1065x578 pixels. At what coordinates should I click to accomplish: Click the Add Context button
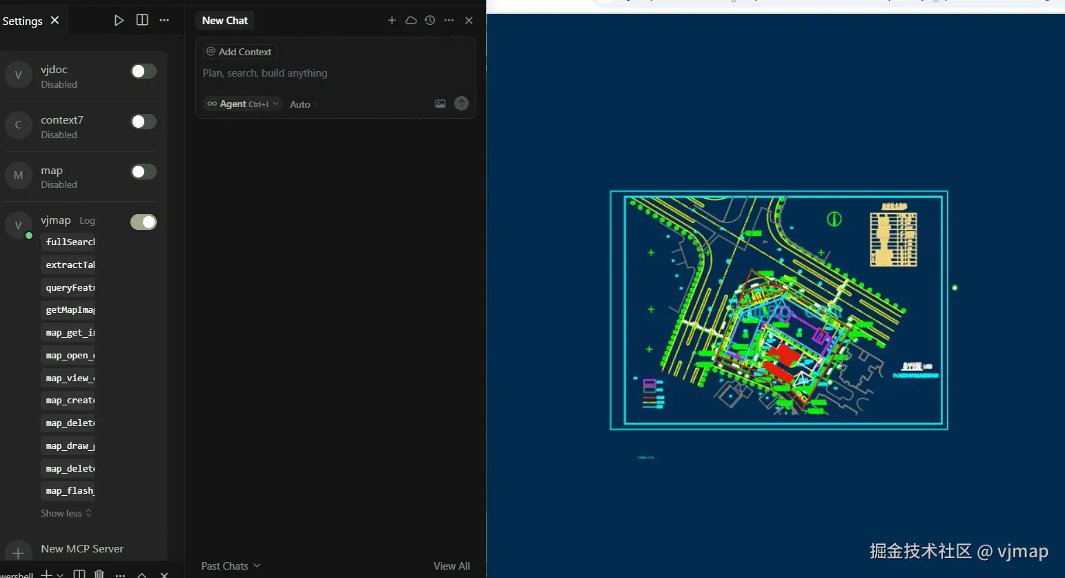239,52
